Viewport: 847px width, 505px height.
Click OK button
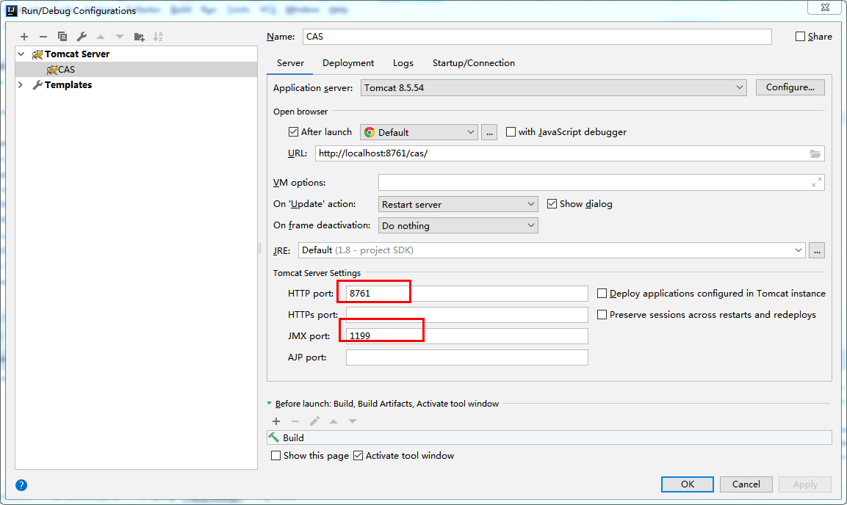pos(687,484)
